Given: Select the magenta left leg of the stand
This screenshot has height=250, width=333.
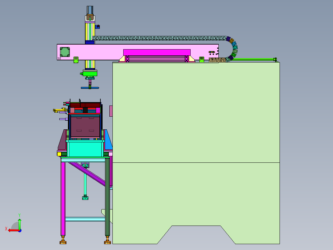Looking at the screenshot, I should pos(63,199).
